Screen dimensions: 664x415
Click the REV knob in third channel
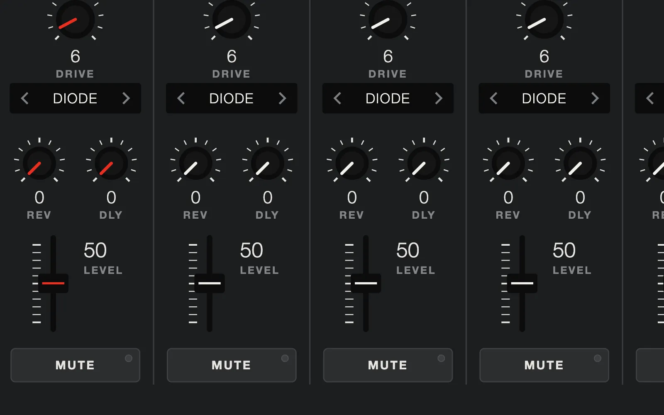click(352, 163)
